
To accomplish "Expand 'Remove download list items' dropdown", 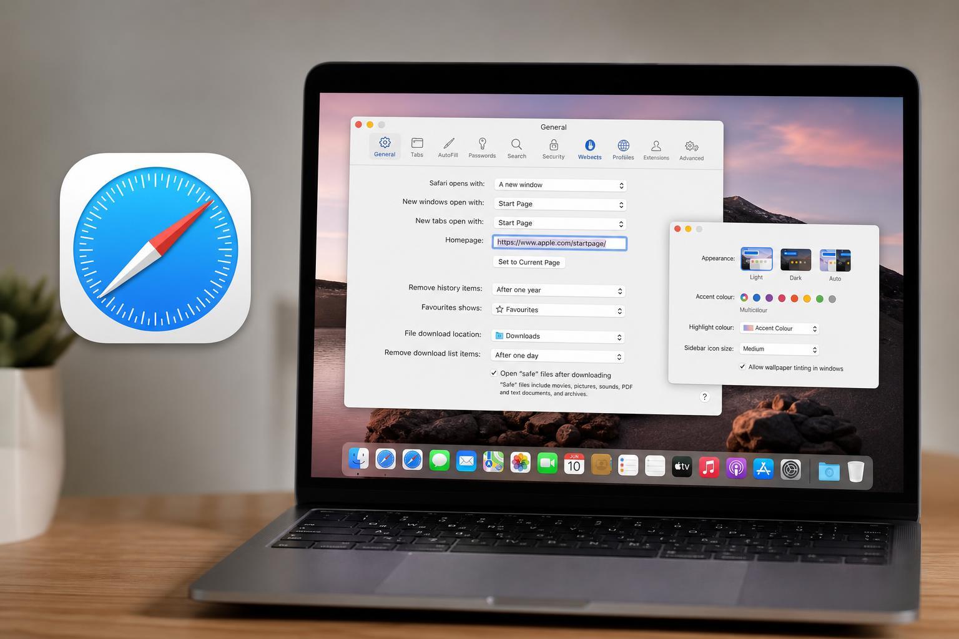I will point(557,356).
